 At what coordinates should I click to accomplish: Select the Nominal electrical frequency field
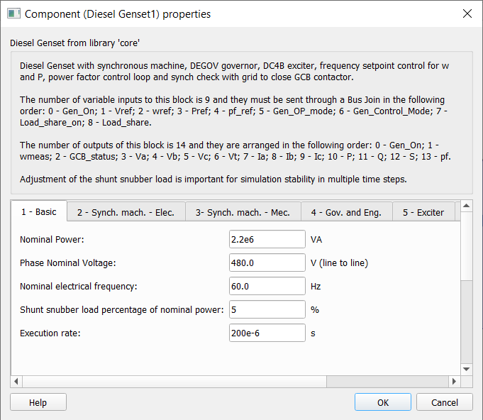(267, 287)
